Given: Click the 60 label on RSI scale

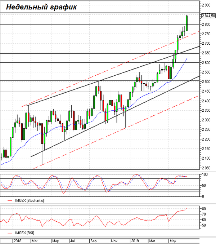Looking at the screenshot, I should click(204, 220).
